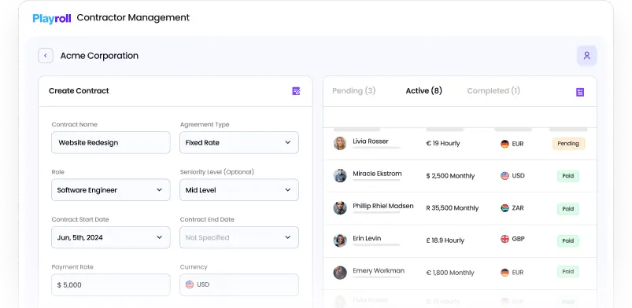The image size is (632, 308).
Task: Click the Paid badge for Erin Levin
Action: point(568,241)
